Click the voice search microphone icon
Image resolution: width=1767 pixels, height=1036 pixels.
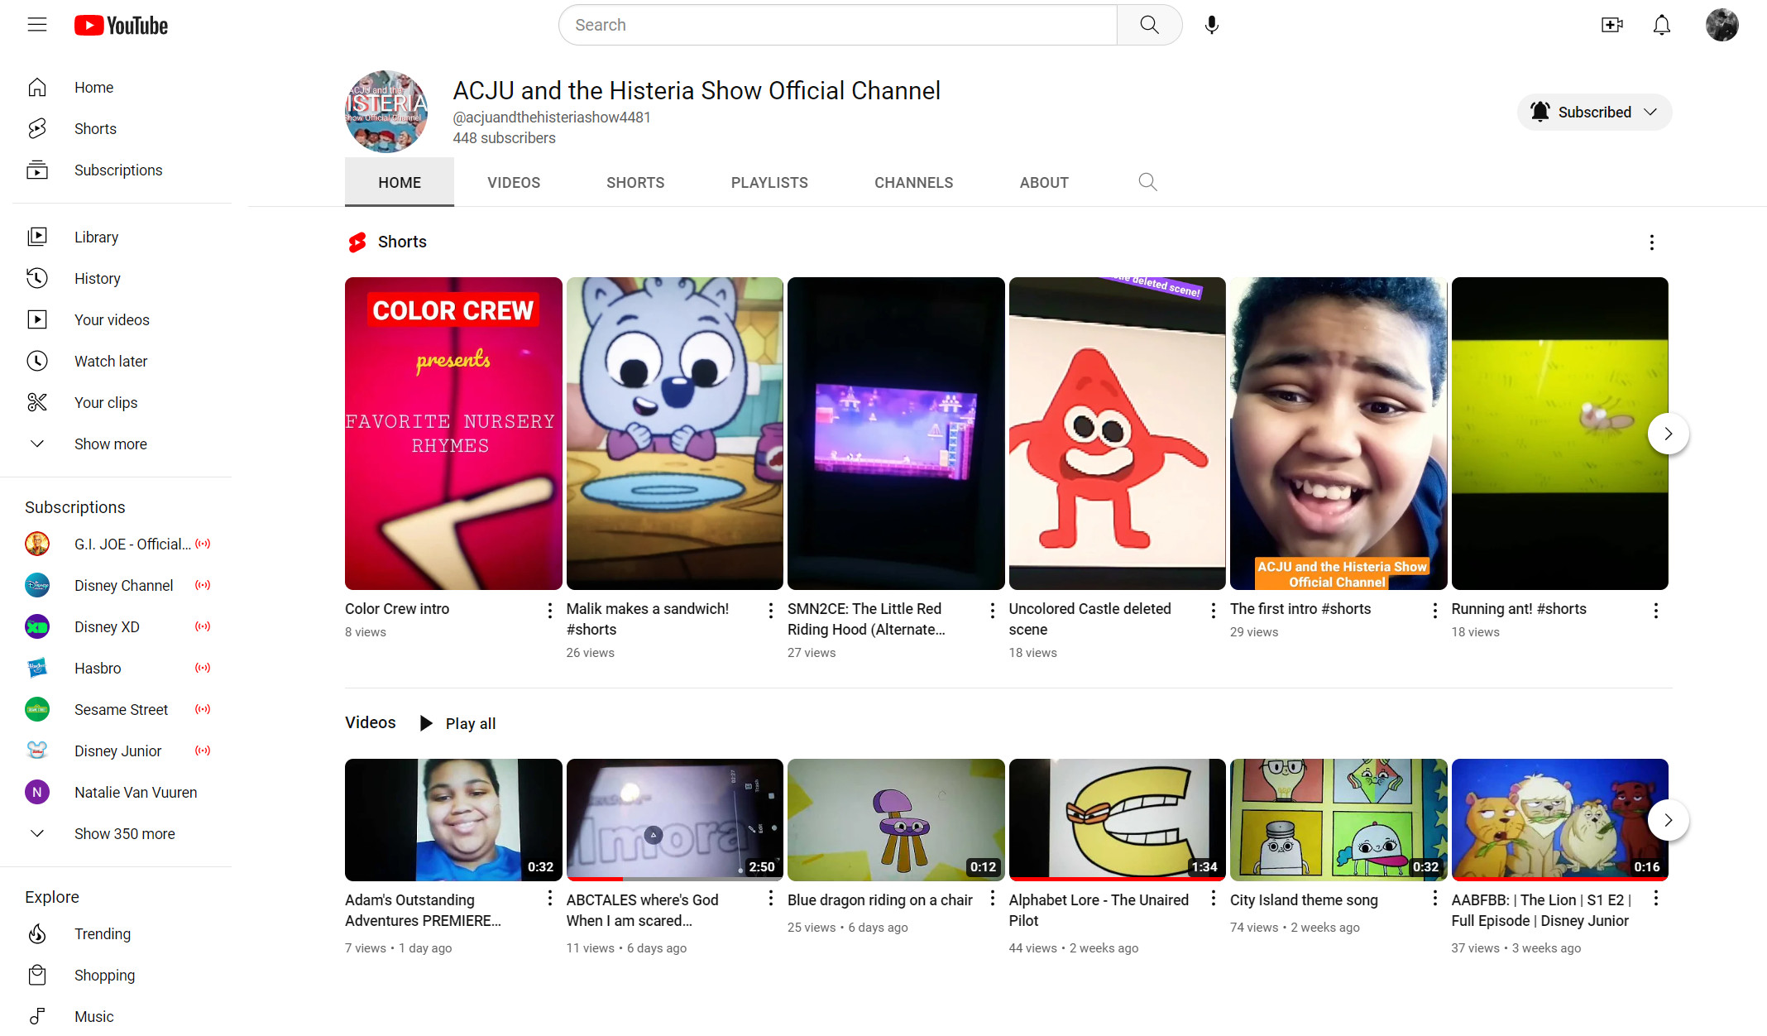(x=1211, y=25)
